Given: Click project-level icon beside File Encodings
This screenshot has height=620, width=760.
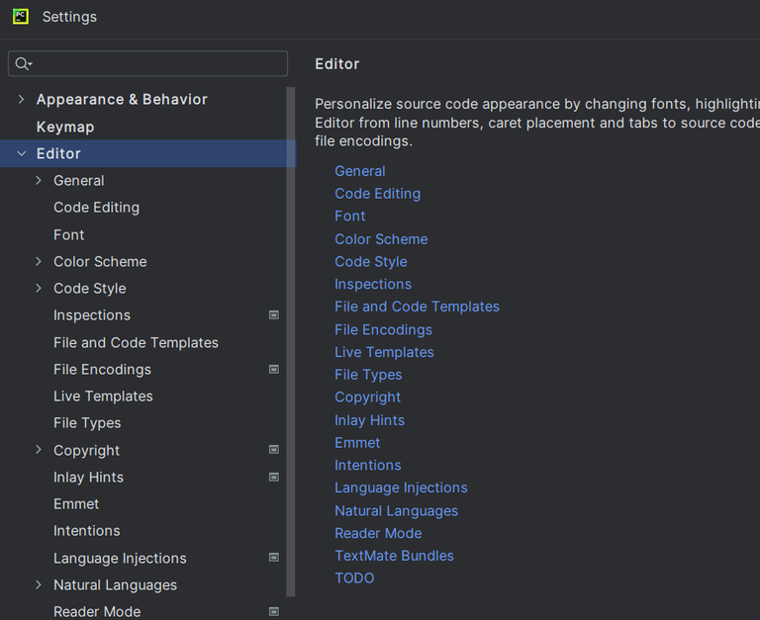Looking at the screenshot, I should pos(274,370).
